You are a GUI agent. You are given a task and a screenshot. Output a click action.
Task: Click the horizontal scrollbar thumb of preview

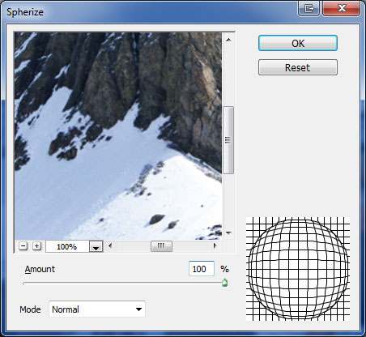click(x=161, y=246)
